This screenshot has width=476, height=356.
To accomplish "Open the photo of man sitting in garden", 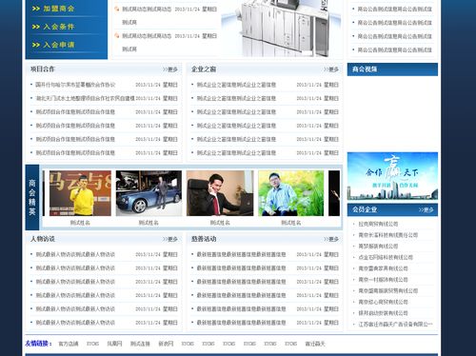I will click(291, 193).
